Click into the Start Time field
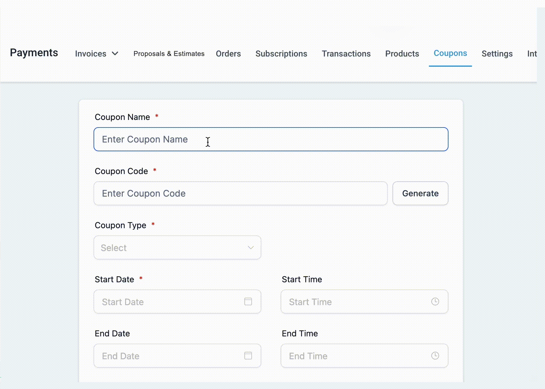The image size is (545, 389). (355, 302)
